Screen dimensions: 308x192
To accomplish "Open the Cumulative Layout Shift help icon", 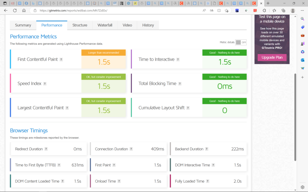I will (x=188, y=108).
